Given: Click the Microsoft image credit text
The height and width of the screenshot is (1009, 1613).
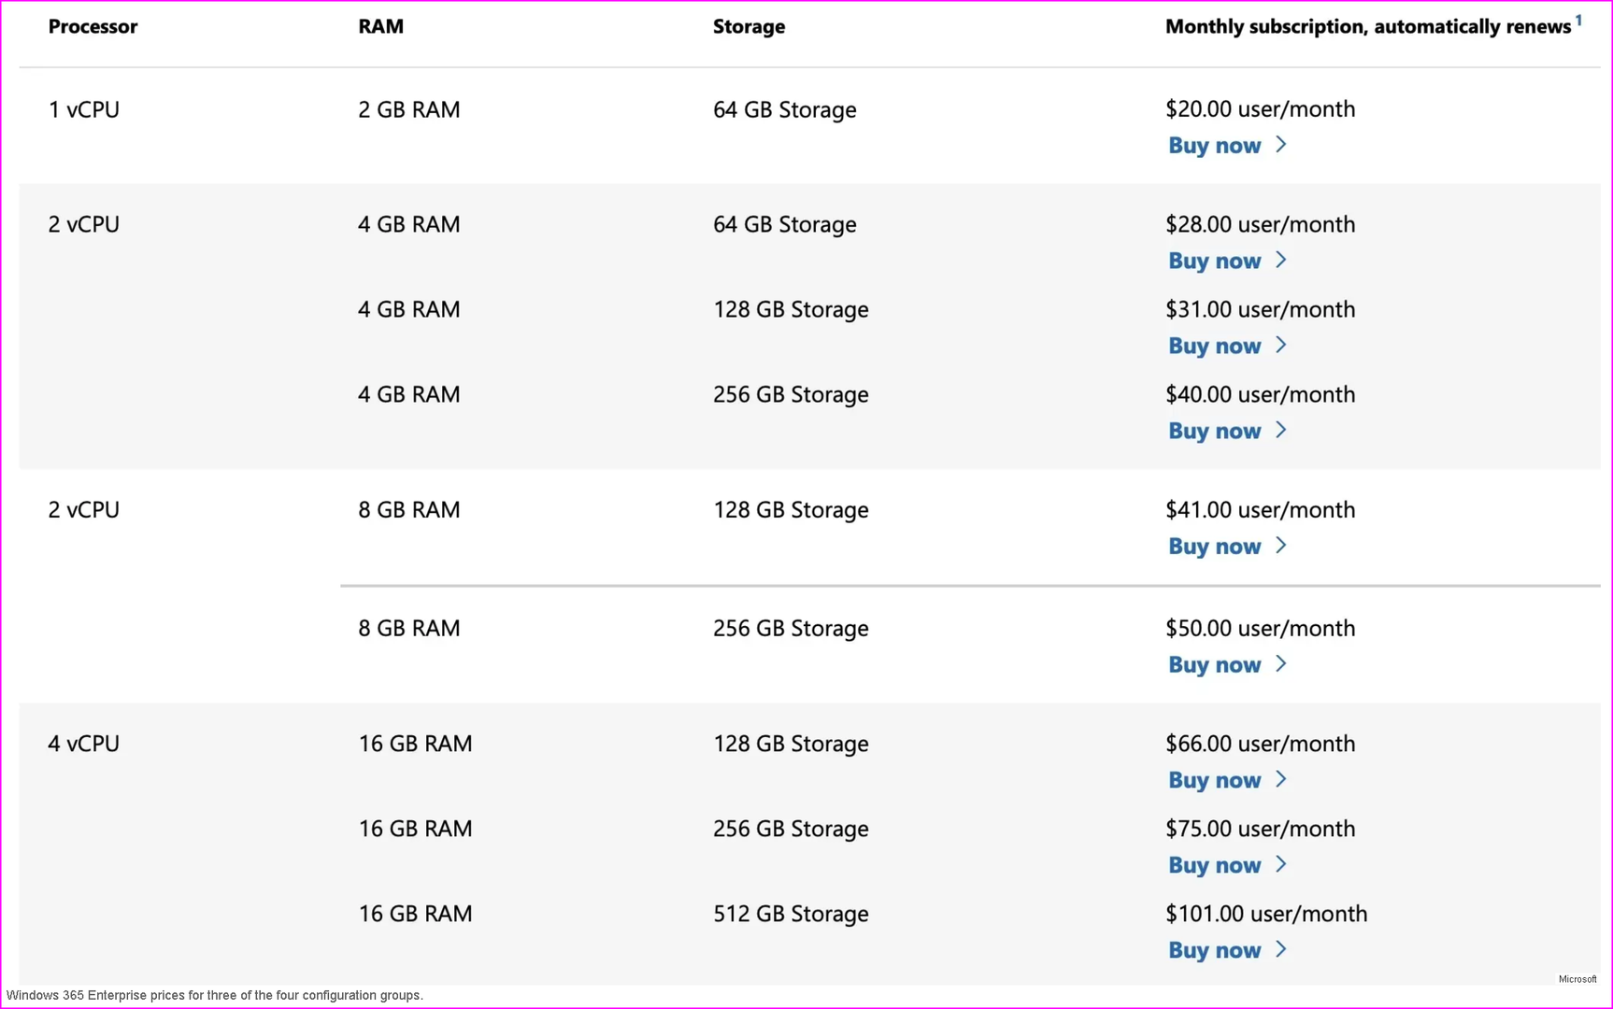Looking at the screenshot, I should (1577, 979).
